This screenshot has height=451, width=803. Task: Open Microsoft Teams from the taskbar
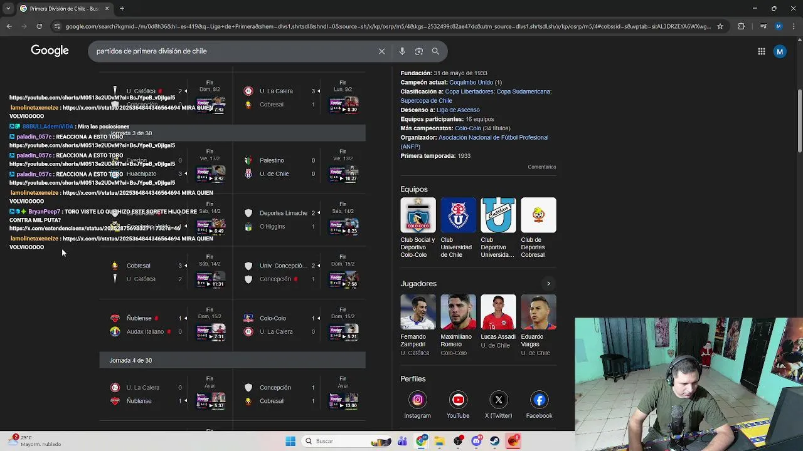coord(402,441)
